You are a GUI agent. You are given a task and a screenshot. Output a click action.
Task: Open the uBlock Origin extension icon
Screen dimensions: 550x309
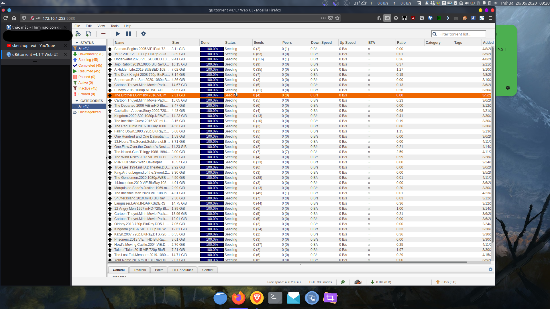pyautogui.click(x=413, y=18)
